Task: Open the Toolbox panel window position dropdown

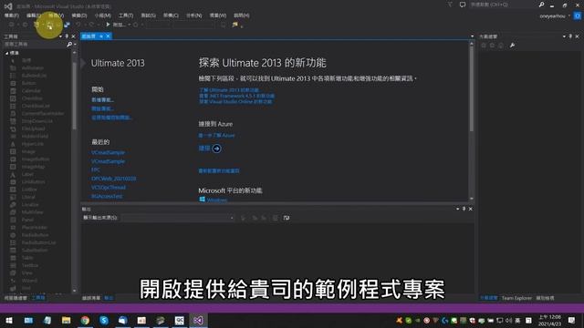Action: (x=60, y=36)
